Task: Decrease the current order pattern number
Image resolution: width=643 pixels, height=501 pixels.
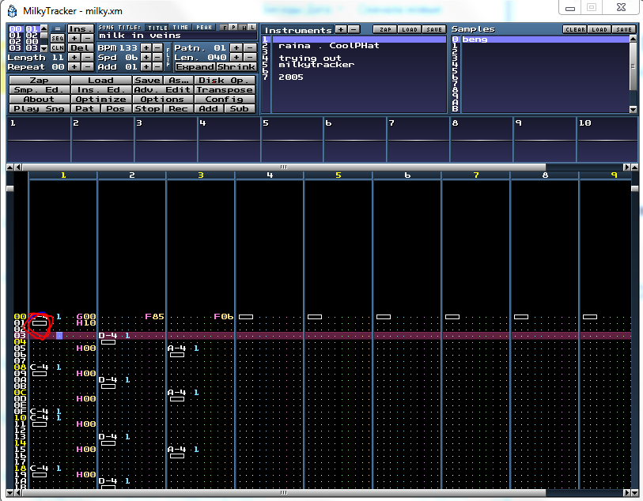Action: (x=87, y=38)
